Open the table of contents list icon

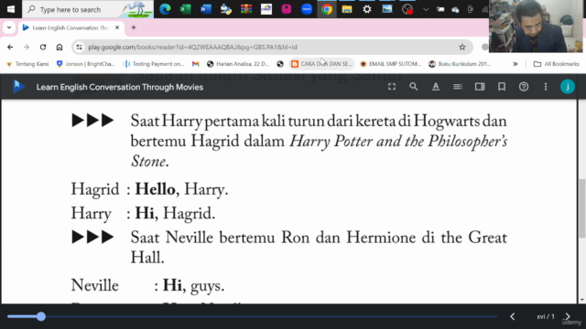(458, 87)
